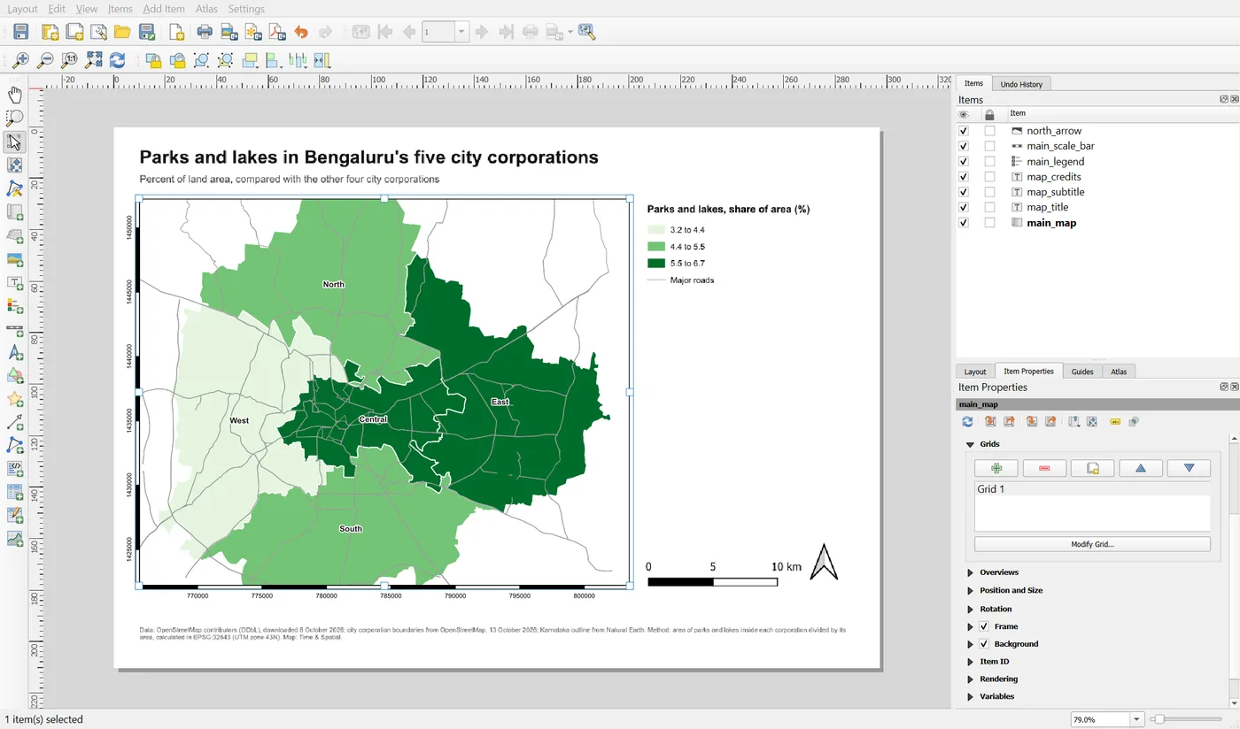Viewport: 1240px width, 729px height.
Task: Open the Atlas menu in the menu bar
Action: pos(206,9)
